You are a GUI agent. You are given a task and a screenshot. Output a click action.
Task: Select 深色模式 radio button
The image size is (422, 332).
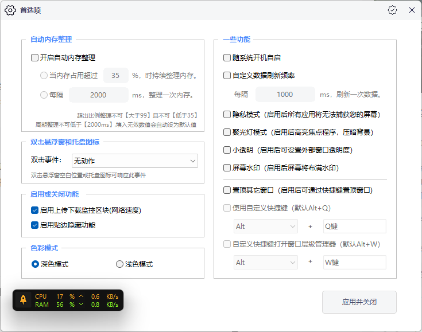coord(35,264)
